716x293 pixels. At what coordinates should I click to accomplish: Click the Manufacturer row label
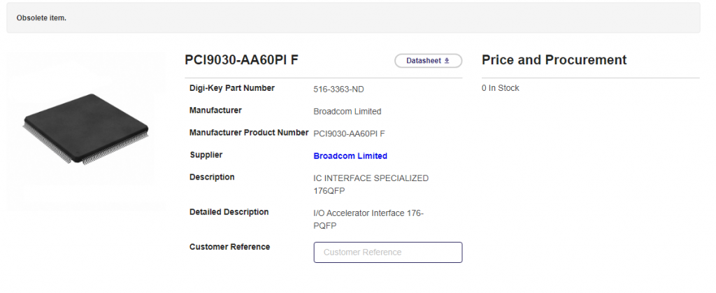pos(215,110)
